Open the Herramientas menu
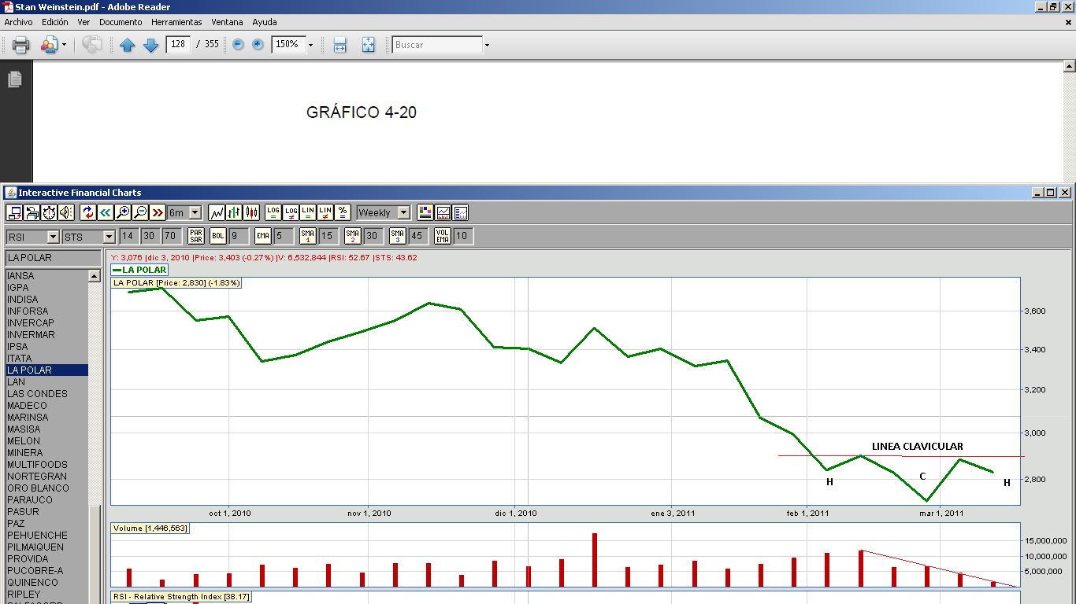This screenshot has height=604, width=1076. (x=176, y=22)
